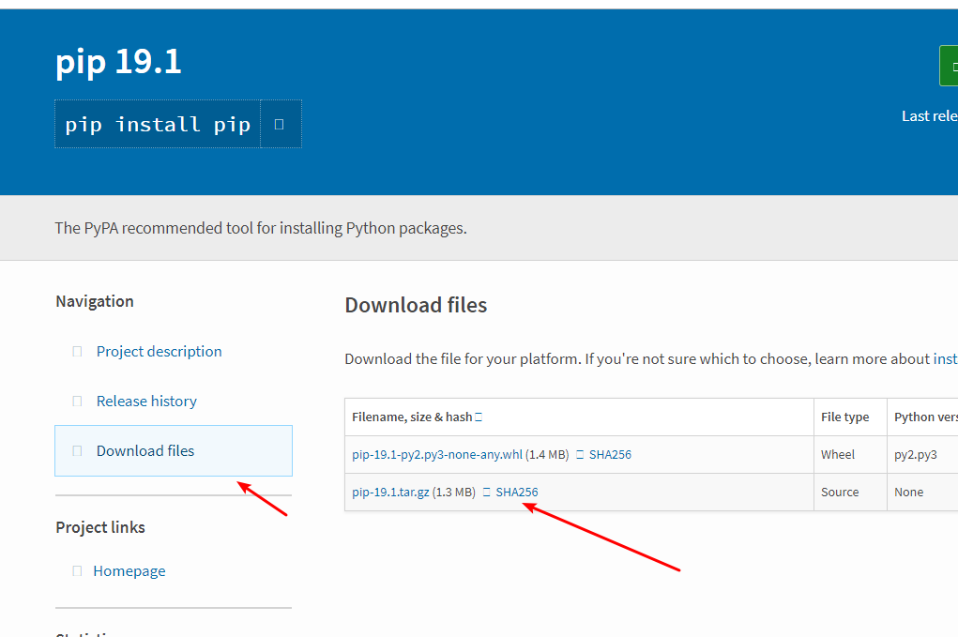The width and height of the screenshot is (958, 637).
Task: Click the PyPA recommended tool summary text
Action: click(x=261, y=228)
